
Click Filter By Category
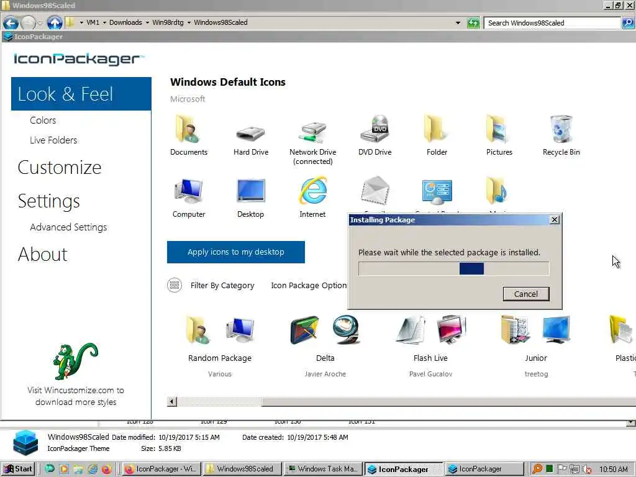click(222, 286)
